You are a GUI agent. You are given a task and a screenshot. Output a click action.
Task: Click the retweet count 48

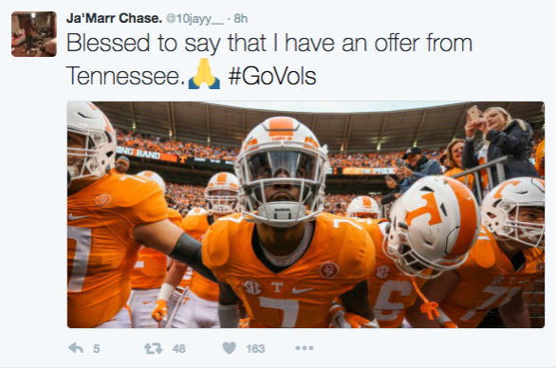tap(179, 349)
